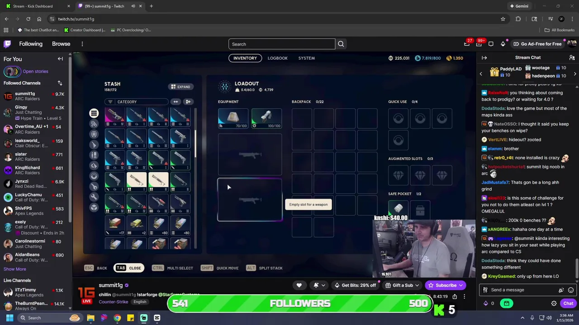Open the Browse page
This screenshot has height=325, width=579.
tap(61, 44)
